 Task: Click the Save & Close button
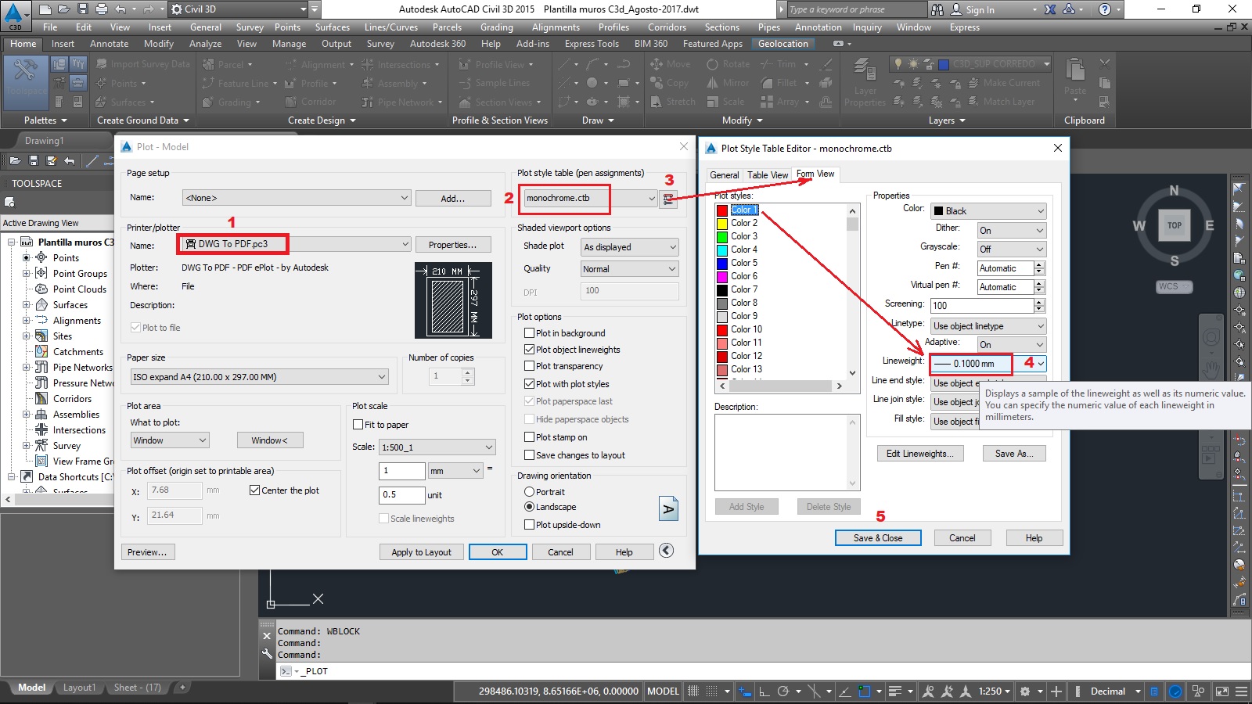(x=877, y=538)
